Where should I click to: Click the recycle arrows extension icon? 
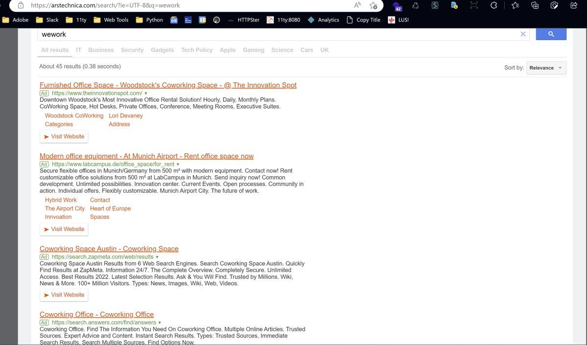coord(415,5)
